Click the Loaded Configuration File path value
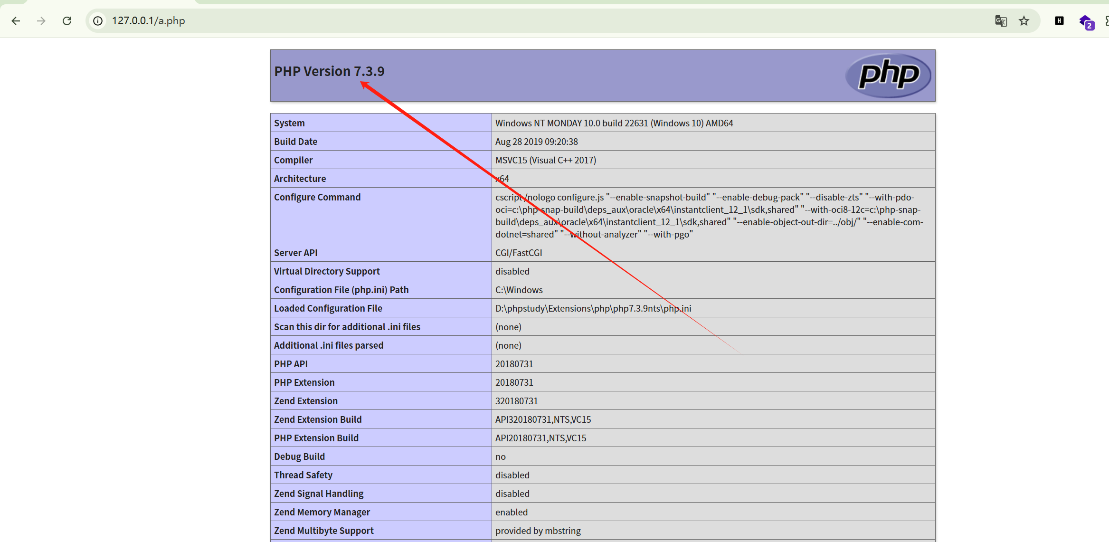 pos(593,308)
